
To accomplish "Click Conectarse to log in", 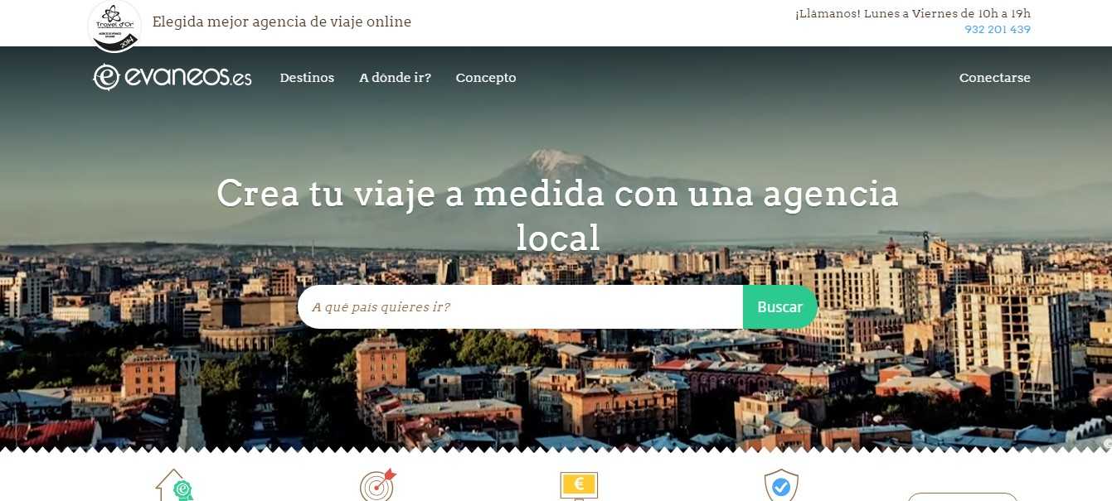I will point(994,78).
